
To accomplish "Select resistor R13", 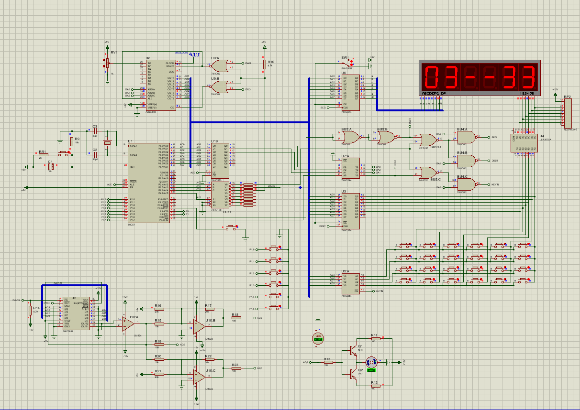I will point(328,362).
